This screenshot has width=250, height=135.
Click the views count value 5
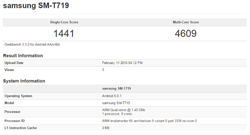103,70
